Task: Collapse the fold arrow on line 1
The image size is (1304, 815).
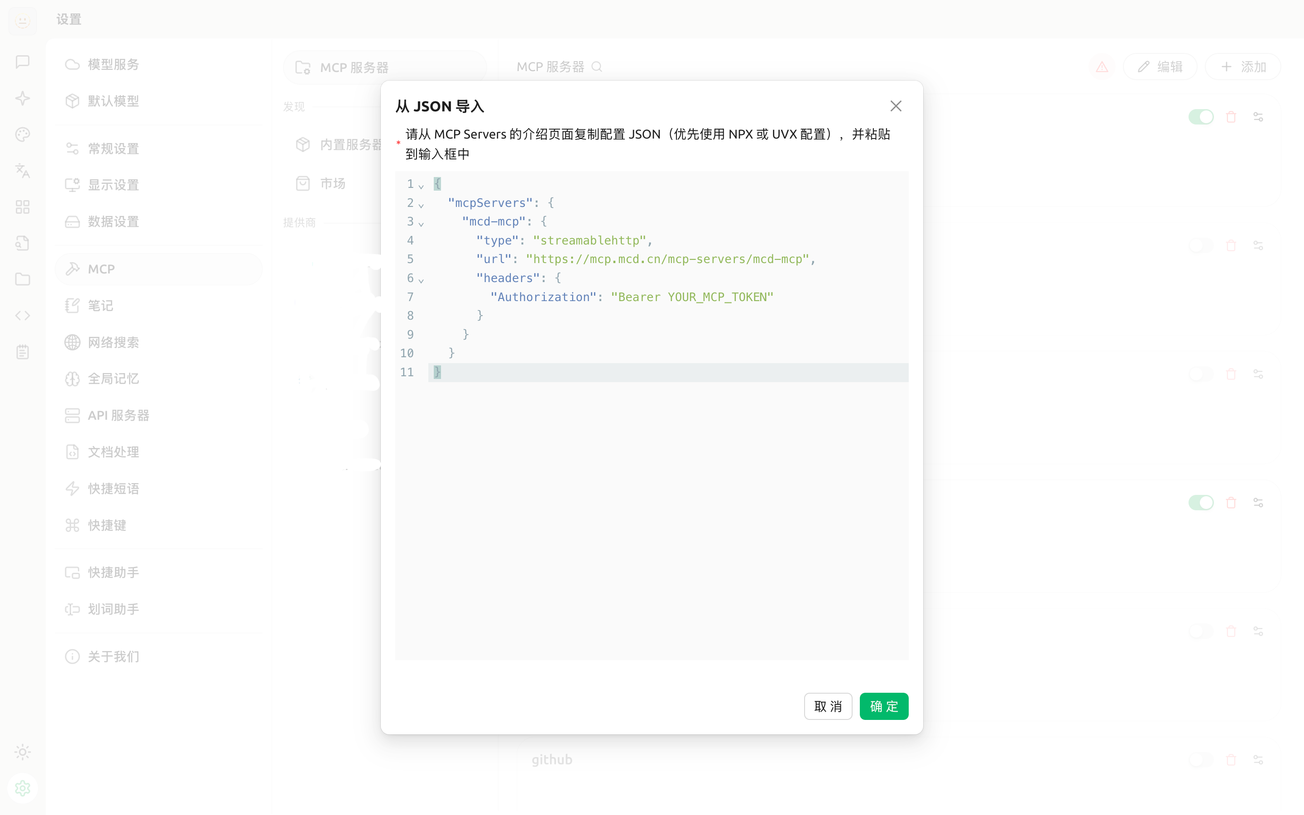Action: [422, 186]
